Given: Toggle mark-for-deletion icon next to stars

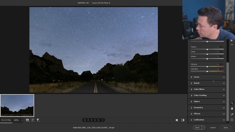Looking at the screenshot, I should click(x=103, y=120).
